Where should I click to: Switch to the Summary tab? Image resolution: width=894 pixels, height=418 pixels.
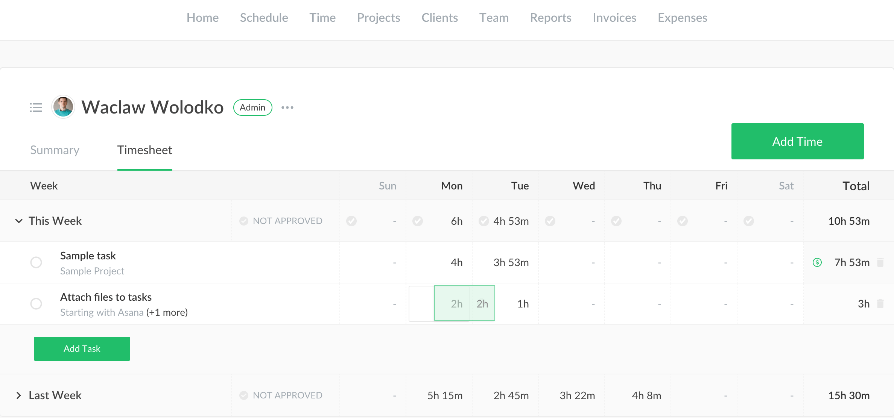coord(56,150)
